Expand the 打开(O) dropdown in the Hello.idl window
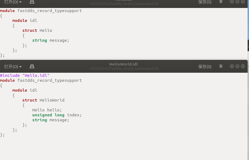 tap(12, 2)
